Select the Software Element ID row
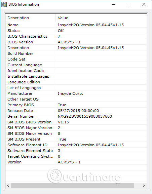The height and width of the screenshot is (194, 152). (76, 145)
